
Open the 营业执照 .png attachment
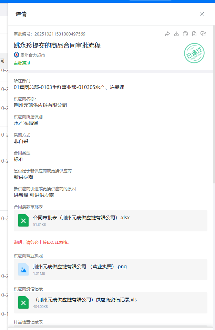80,267
